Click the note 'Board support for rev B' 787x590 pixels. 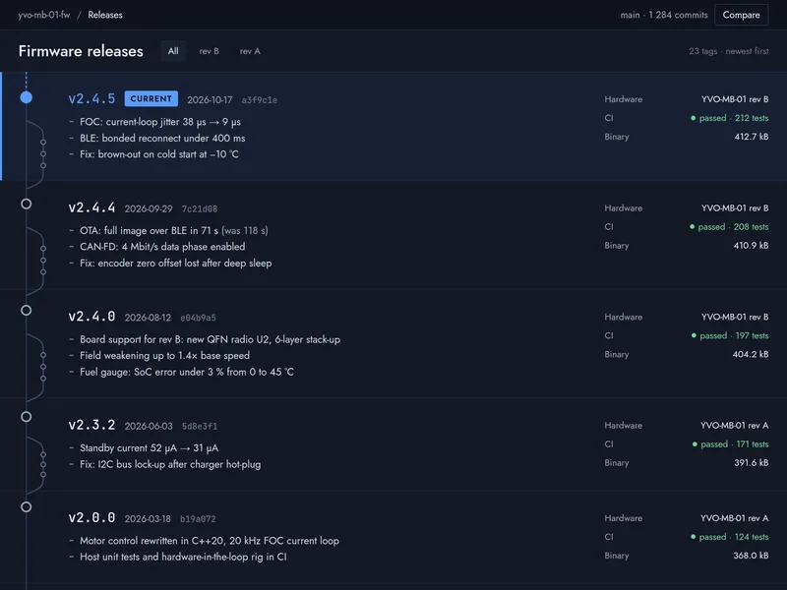click(210, 339)
